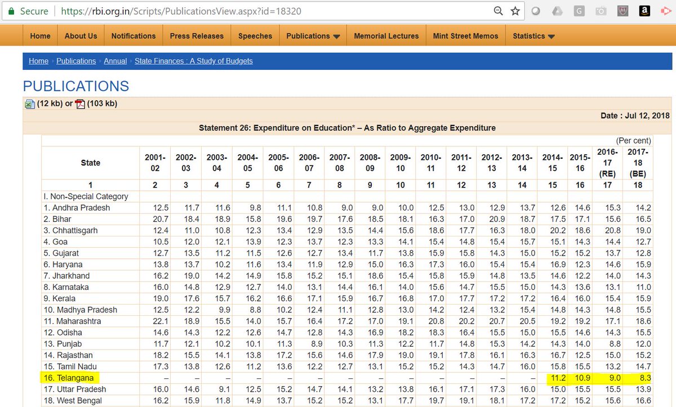The width and height of the screenshot is (676, 407).
Task: Click the '(Per cent)' label
Action: (633, 141)
